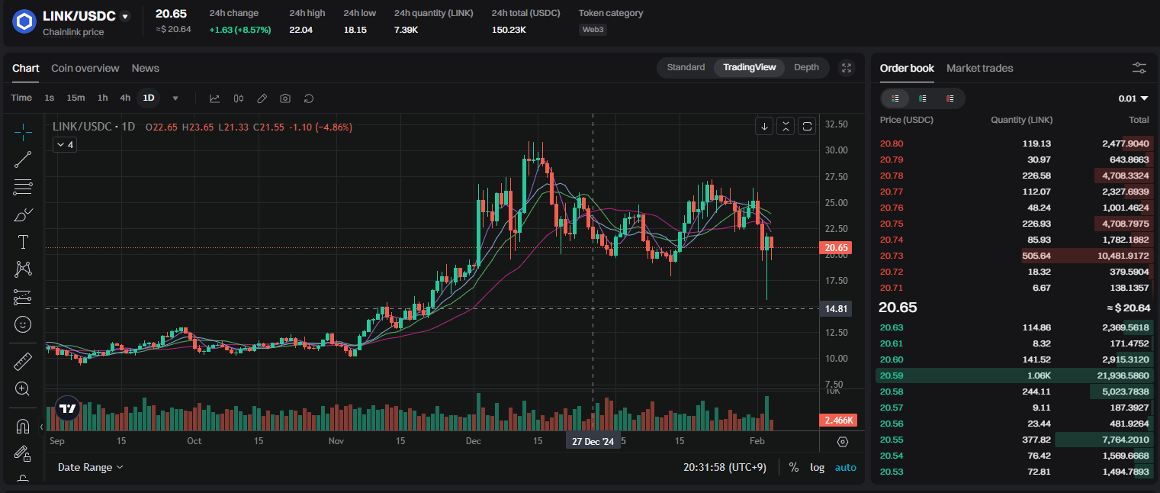Screen dimensions: 1160x493
Task: Select the 1s time interval
Action: pyautogui.click(x=50, y=98)
